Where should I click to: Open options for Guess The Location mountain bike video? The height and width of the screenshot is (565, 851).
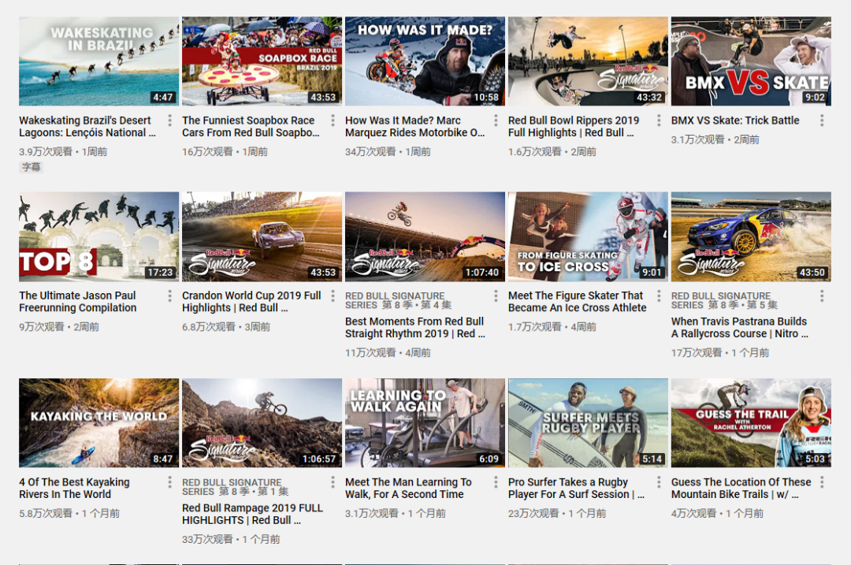point(822,482)
